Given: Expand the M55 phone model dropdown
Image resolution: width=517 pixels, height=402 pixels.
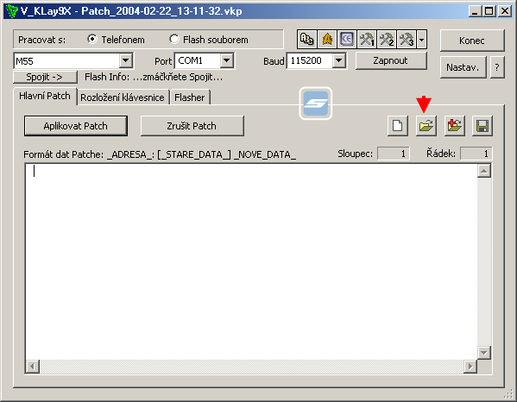Looking at the screenshot, I should tap(125, 60).
